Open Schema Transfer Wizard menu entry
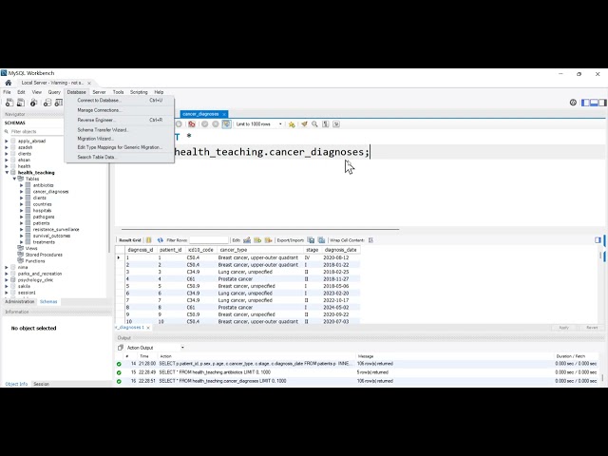Image resolution: width=608 pixels, height=456 pixels. 120,129
